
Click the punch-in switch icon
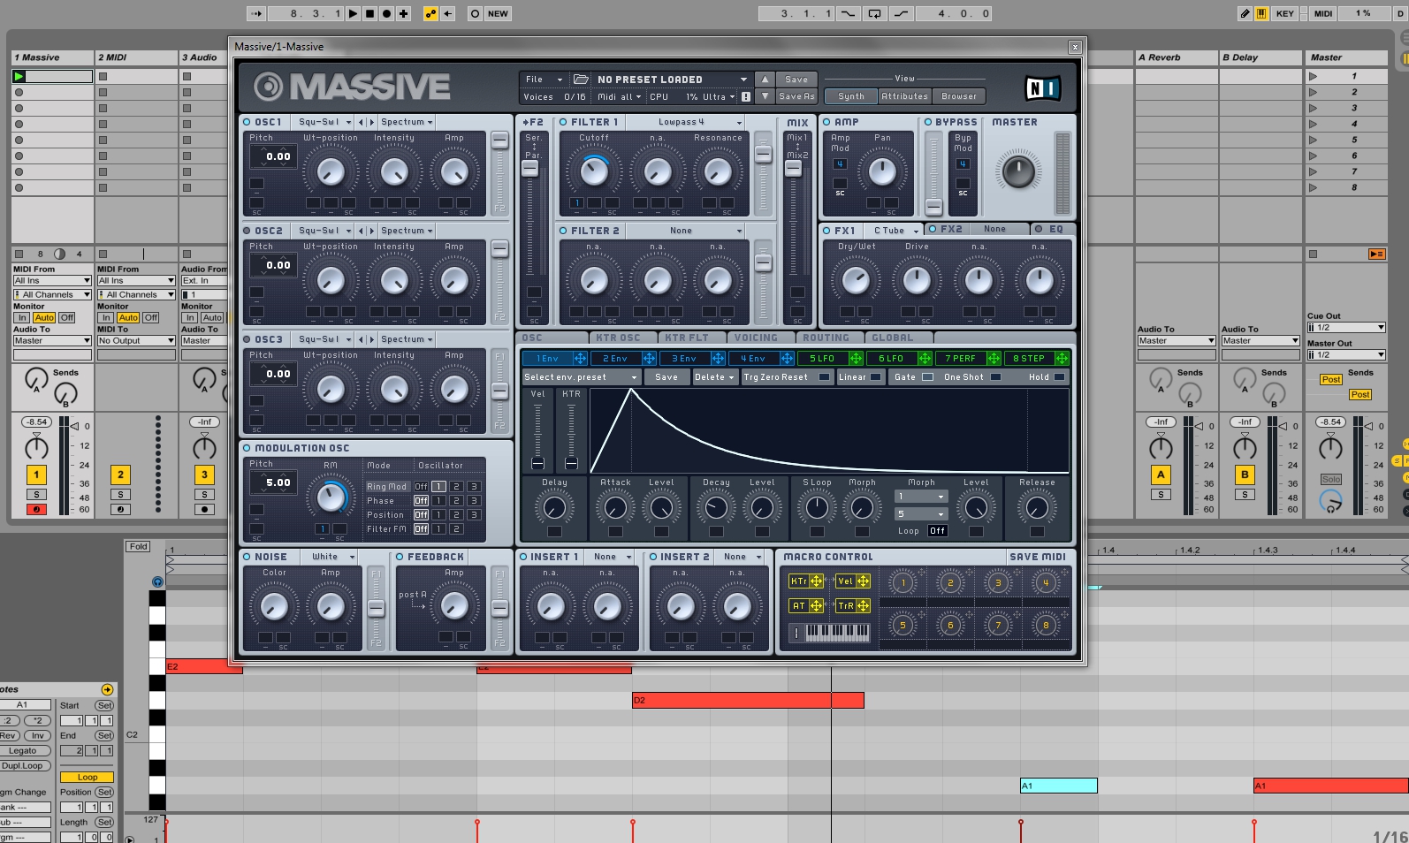tap(848, 13)
